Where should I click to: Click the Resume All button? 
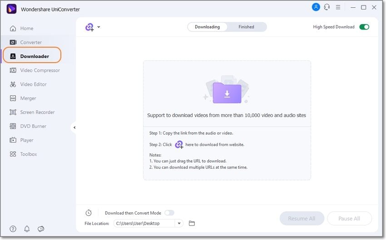[302, 218]
